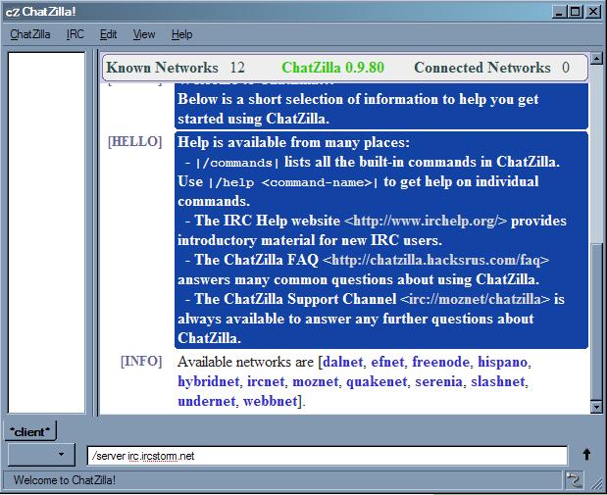This screenshot has height=495, width=607.
Task: Open the ChatZilla menu
Action: pos(30,34)
